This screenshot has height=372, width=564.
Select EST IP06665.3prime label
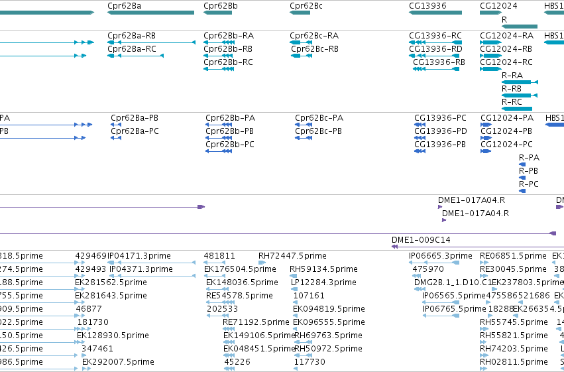(441, 256)
